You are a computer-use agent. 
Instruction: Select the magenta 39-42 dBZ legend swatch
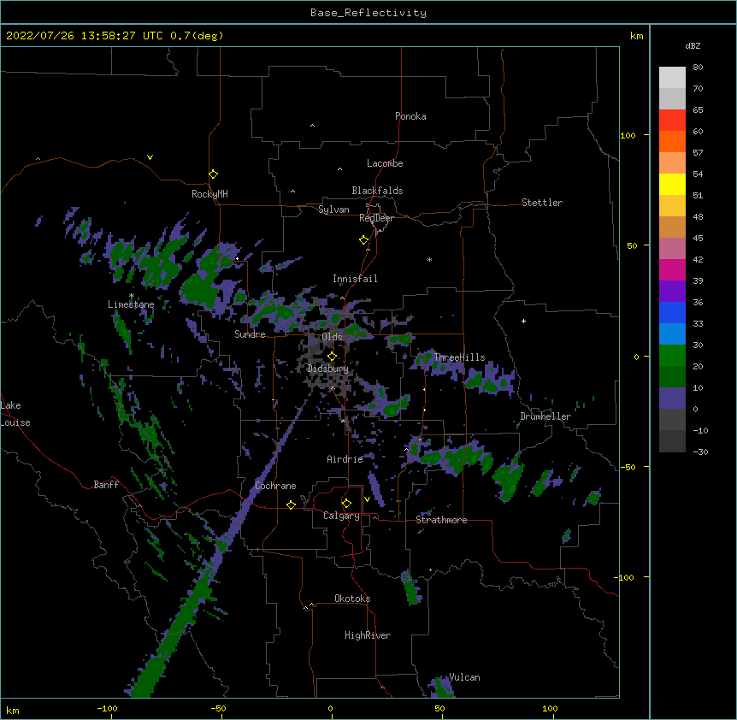pyautogui.click(x=672, y=269)
